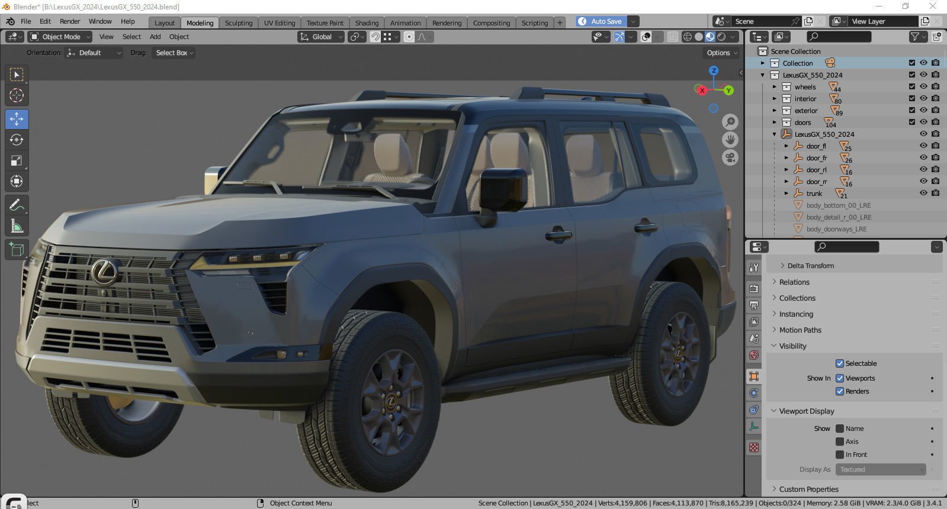Screen dimensions: 947x509
Task: Click the pan view hand icon
Action: click(x=730, y=140)
